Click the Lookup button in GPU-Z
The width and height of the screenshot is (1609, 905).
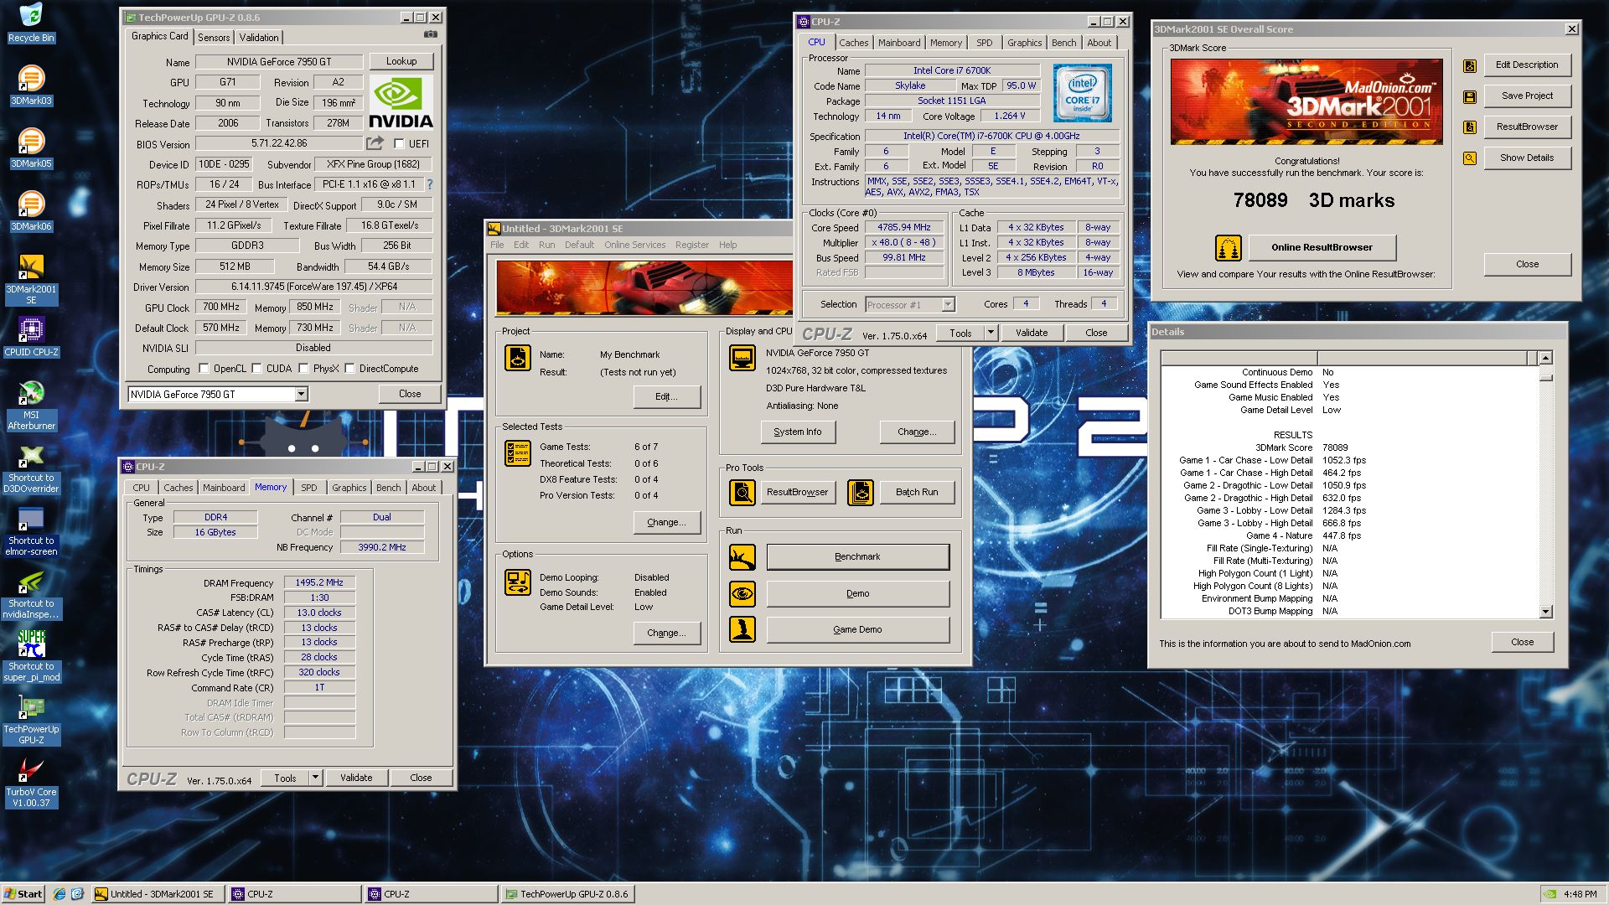(401, 61)
